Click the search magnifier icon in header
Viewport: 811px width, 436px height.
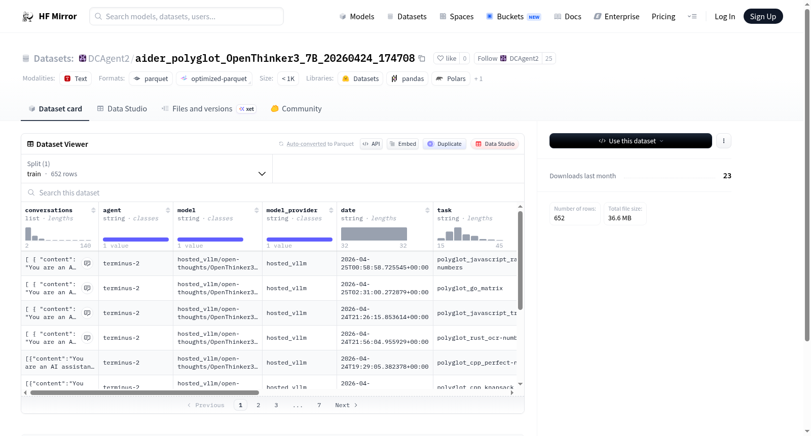click(98, 16)
